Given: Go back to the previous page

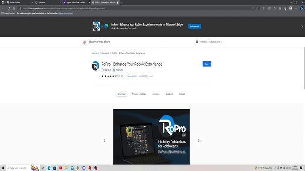Looking at the screenshot, I should click(3, 8).
